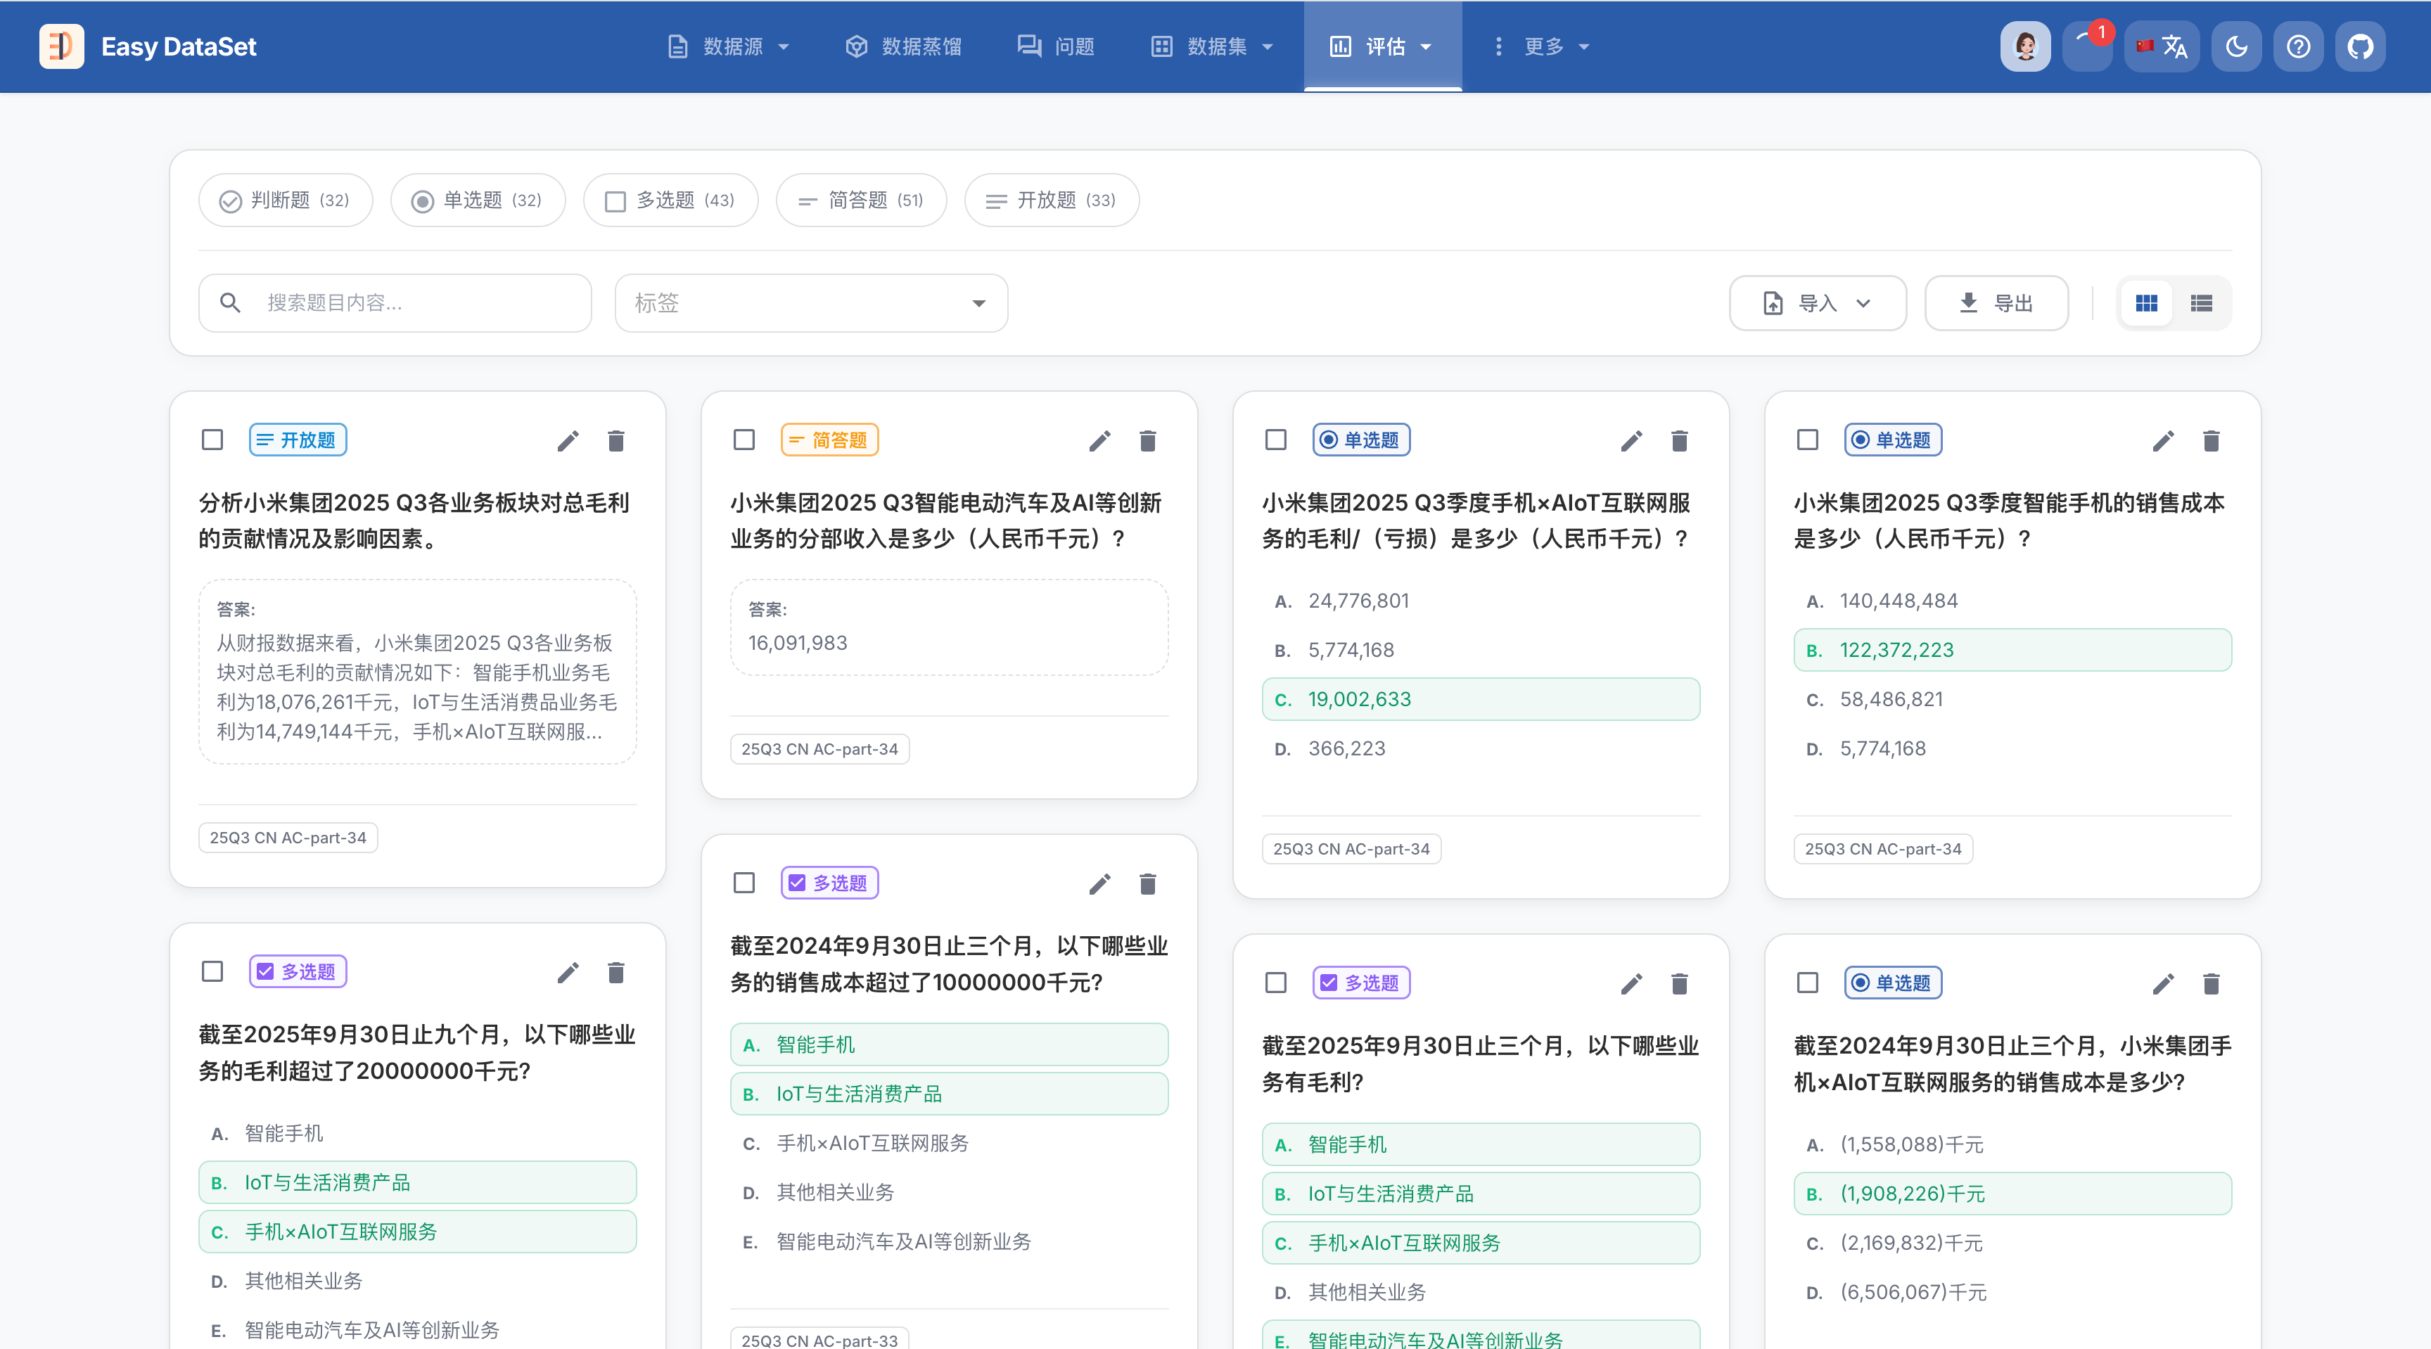Open the 导入 import dropdown
The image size is (2431, 1349).
tap(1817, 303)
